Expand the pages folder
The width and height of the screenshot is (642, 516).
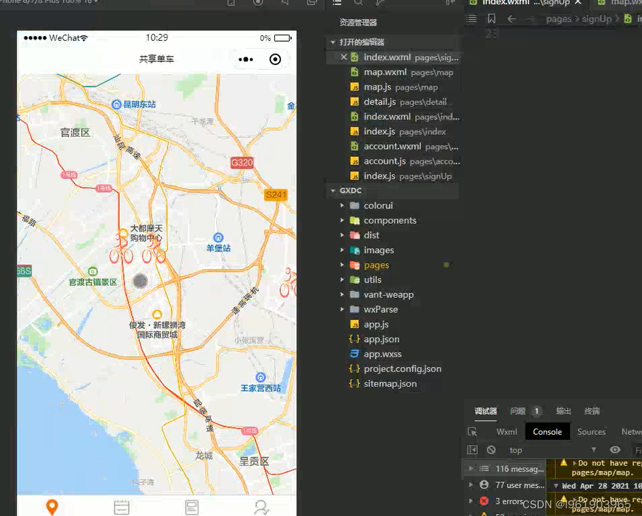pos(343,265)
